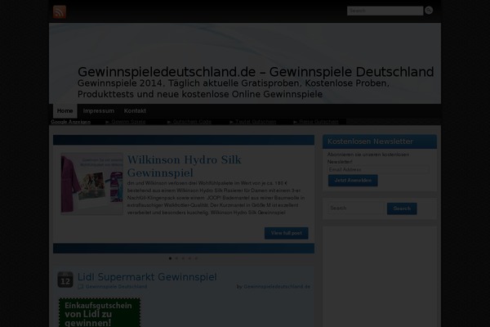Select the fourth slider pagination dot
The width and height of the screenshot is (490, 327).
(x=189, y=258)
